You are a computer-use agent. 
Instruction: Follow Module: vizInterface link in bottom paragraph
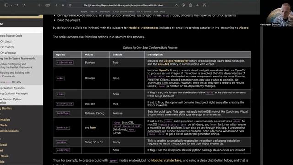click(166, 160)
